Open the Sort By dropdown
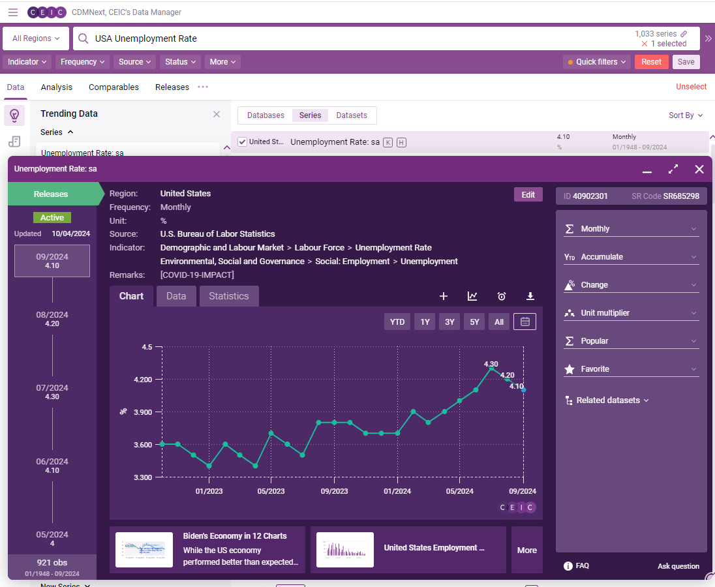 pos(686,115)
